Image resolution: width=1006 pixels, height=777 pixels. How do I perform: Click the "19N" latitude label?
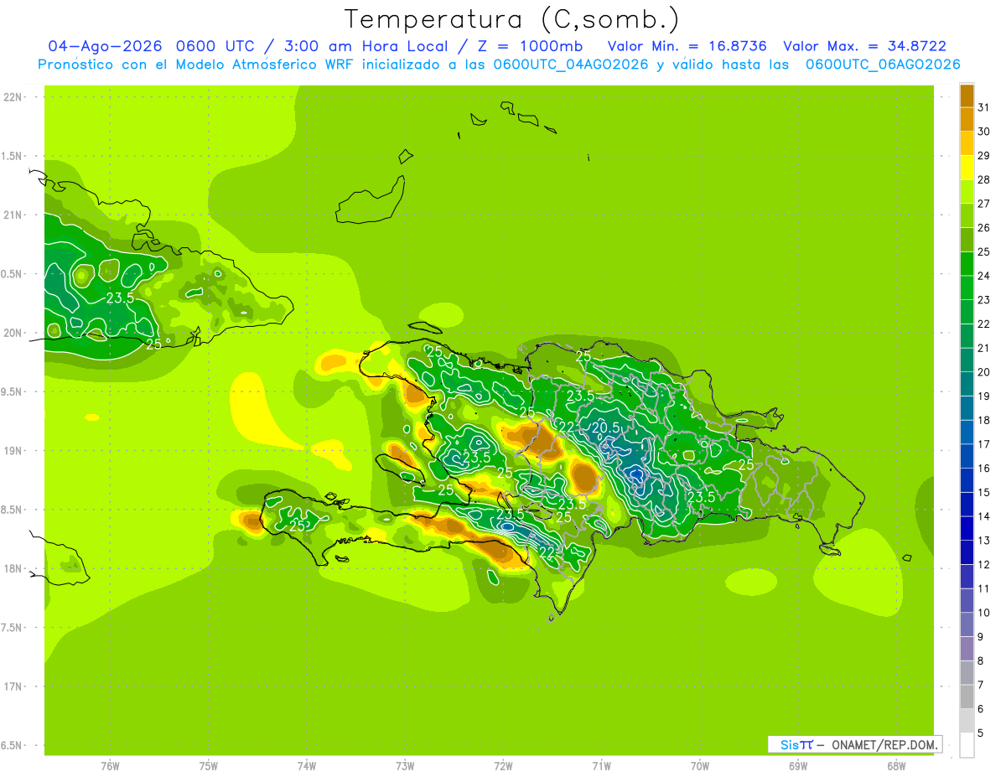tap(13, 451)
